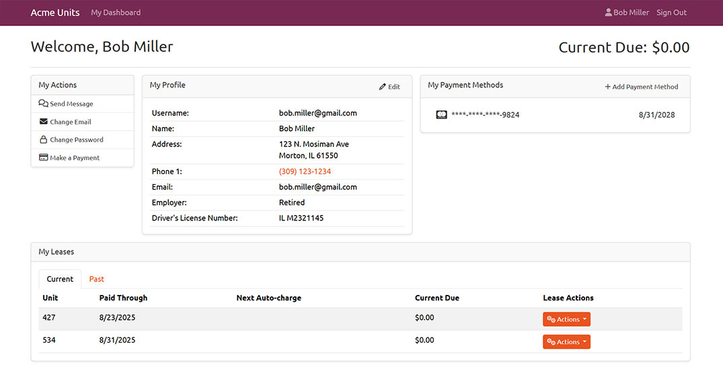The height and width of the screenshot is (383, 723).
Task: Open My Dashboard from the navbar
Action: click(x=116, y=13)
